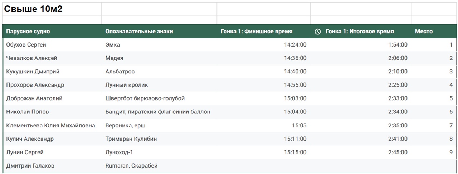Click finish time 14:55:00 cell
The width and height of the screenshot is (458, 174).
click(x=295, y=85)
